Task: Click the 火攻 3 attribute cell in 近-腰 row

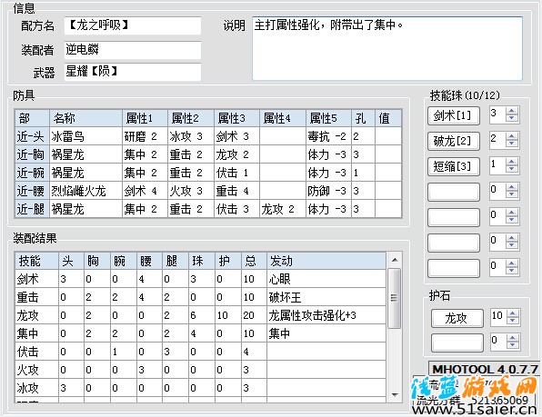Action: 191,191
